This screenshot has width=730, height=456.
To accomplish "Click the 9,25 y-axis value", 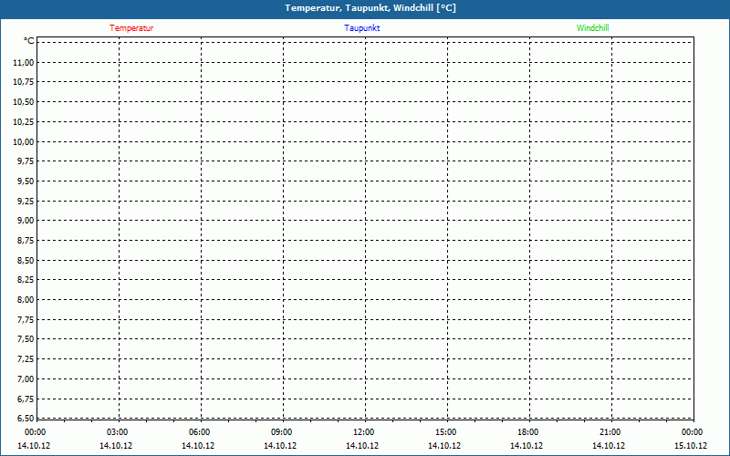I will (26, 201).
